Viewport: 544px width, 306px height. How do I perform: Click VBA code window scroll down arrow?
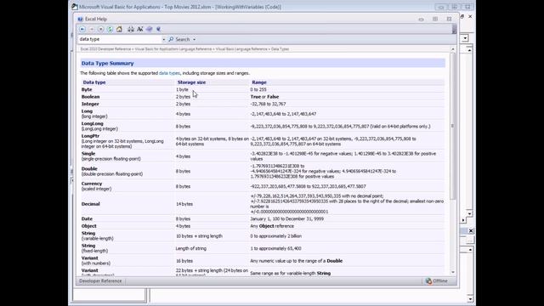pyautogui.click(x=469, y=213)
